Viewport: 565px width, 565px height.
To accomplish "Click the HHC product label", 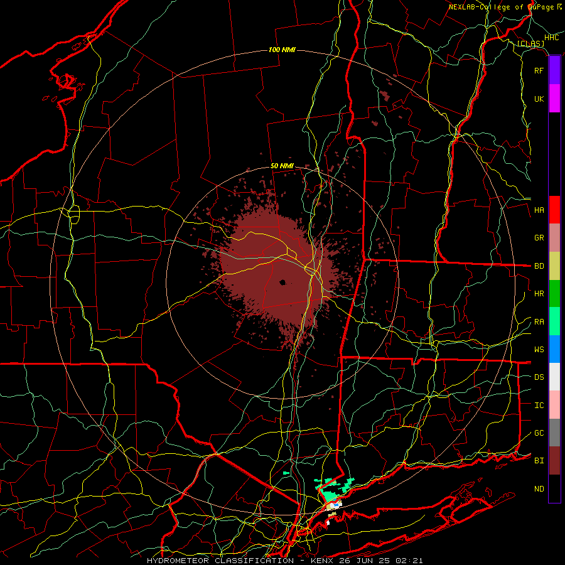I will [551, 38].
